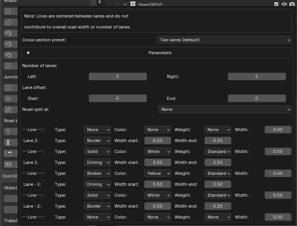Click the 'Number of lanes:' label

pos(40,66)
